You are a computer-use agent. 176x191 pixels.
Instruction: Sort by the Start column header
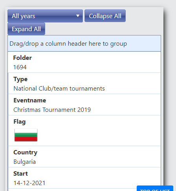20,174
